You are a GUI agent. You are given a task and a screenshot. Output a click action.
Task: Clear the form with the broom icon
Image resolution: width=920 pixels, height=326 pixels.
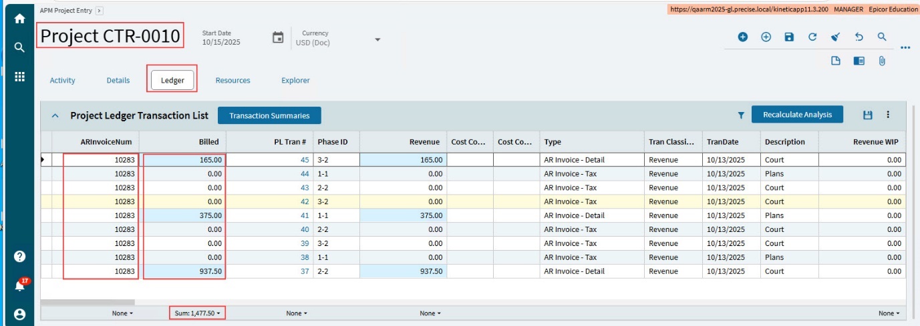835,37
